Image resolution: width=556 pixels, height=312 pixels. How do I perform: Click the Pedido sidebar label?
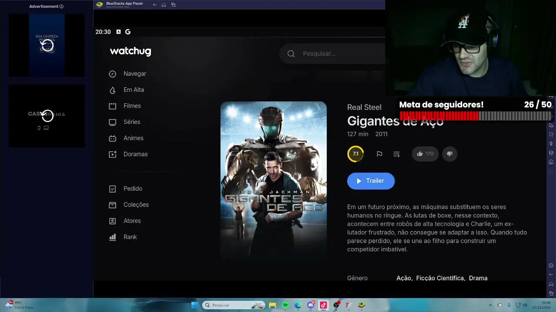(x=133, y=188)
